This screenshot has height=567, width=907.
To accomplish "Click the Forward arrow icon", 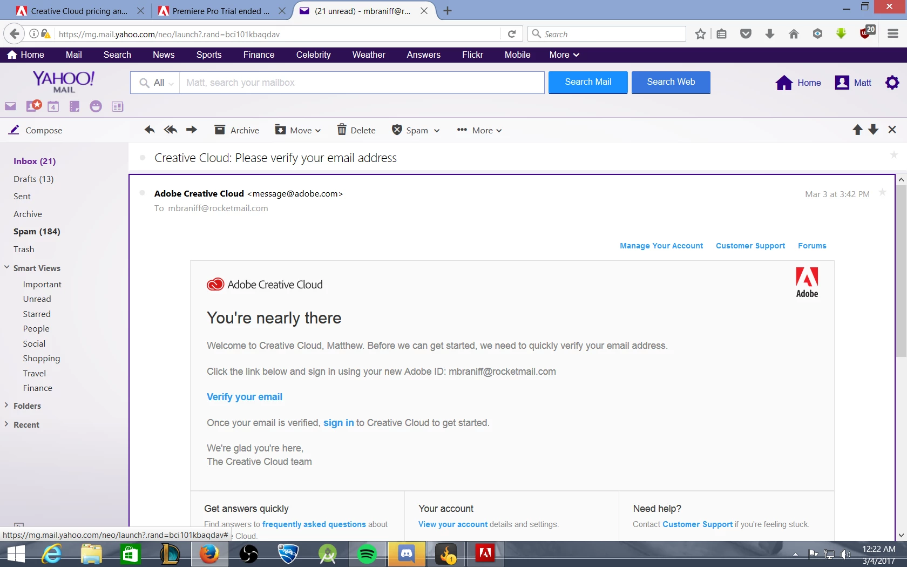I will 192,130.
